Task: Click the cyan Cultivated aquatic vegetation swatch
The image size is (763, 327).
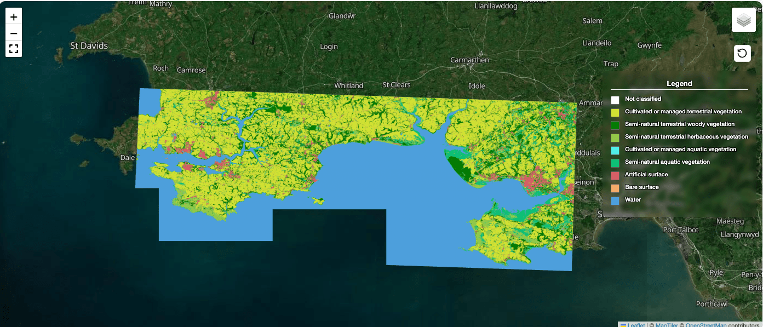Action: (615, 150)
